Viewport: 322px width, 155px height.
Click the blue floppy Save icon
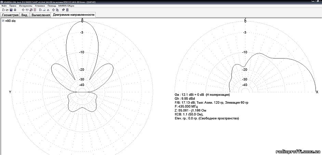11,10
